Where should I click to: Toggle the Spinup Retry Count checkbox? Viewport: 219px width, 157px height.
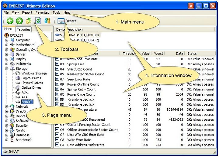pyautogui.click(x=57, y=89)
